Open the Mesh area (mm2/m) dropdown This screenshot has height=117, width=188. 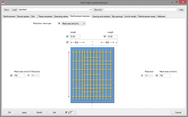coord(73,23)
